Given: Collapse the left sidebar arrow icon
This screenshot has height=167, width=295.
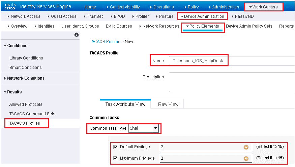Looking at the screenshot, I should (x=77, y=35).
